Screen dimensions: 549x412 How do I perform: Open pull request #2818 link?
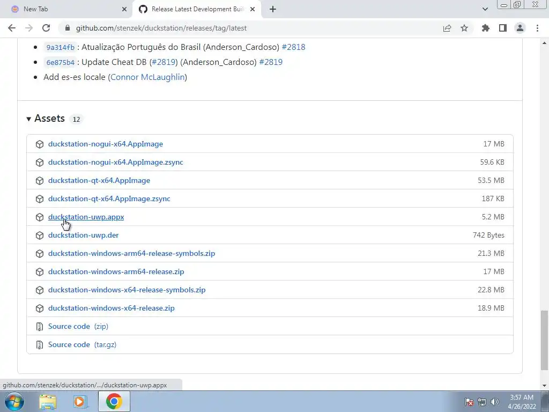[293, 47]
